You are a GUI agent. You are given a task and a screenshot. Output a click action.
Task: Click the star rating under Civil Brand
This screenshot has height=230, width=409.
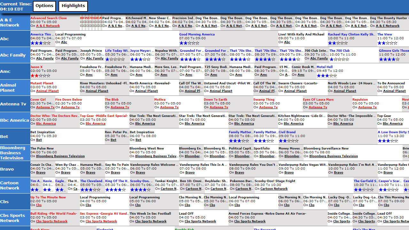tap(289, 141)
